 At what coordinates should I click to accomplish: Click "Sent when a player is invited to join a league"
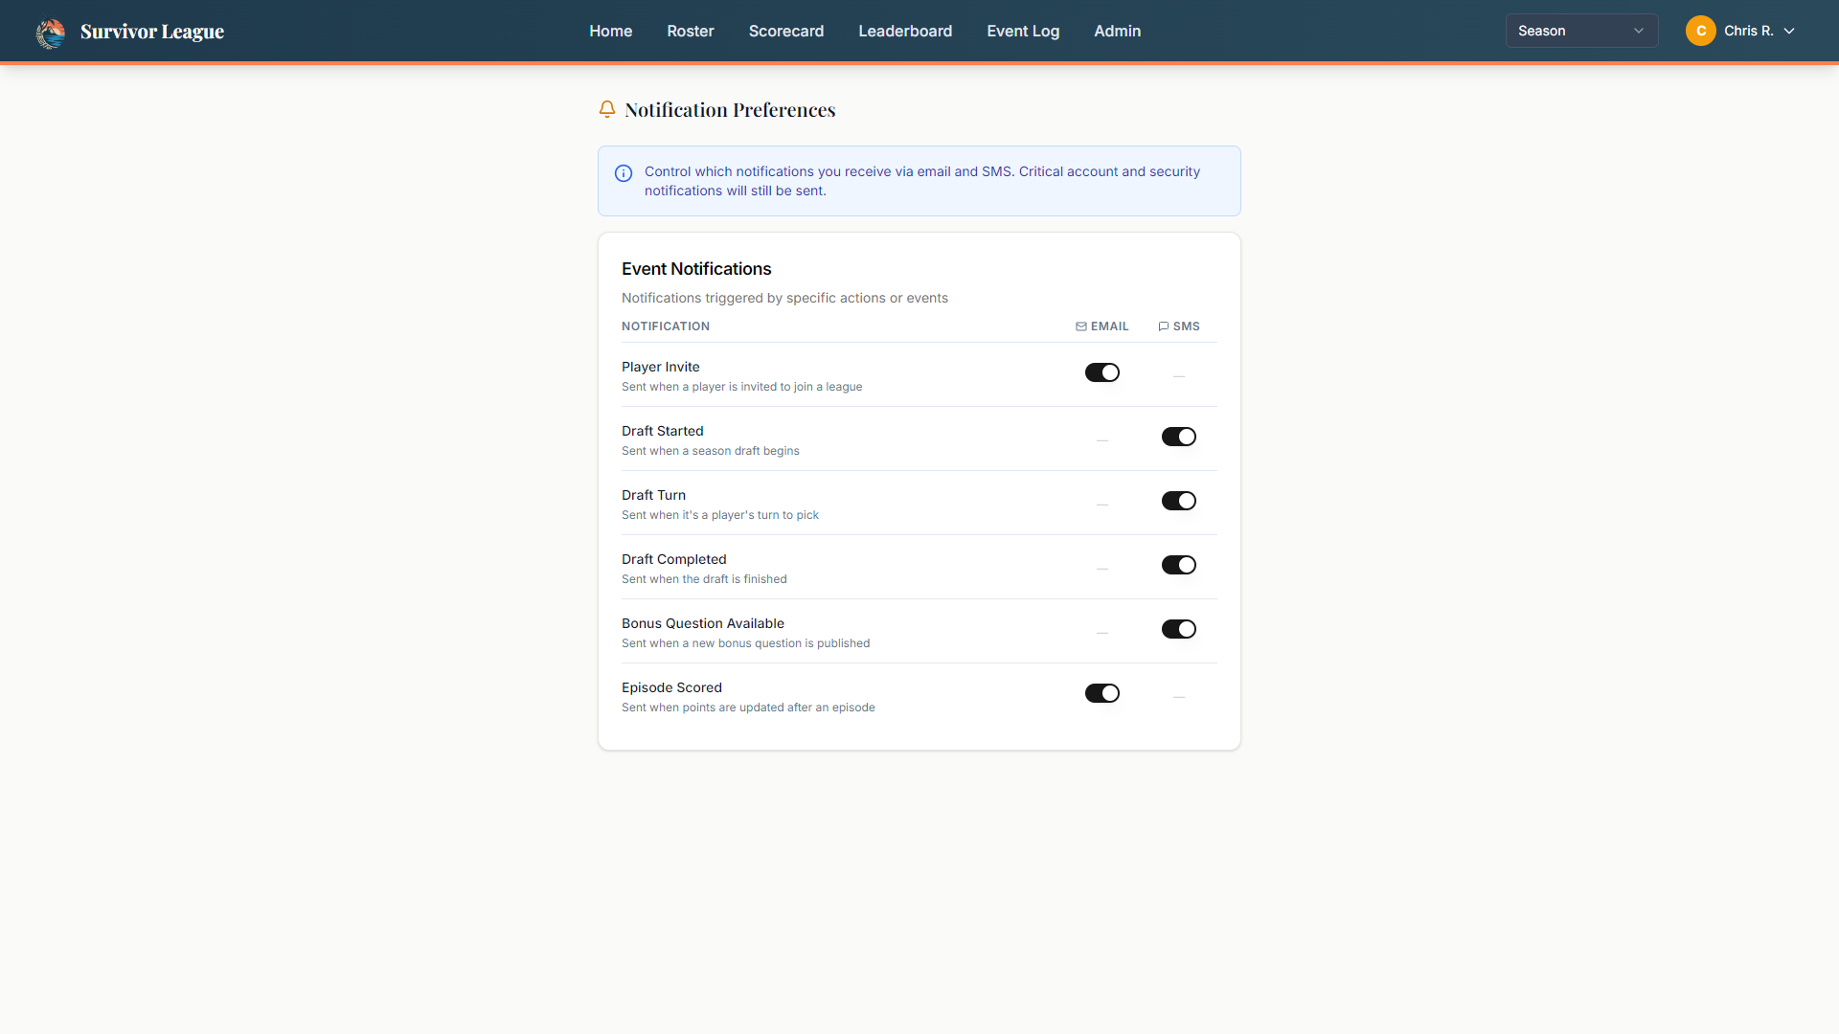coord(742,387)
